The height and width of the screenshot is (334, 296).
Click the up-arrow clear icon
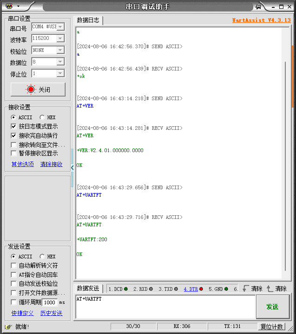point(270,289)
